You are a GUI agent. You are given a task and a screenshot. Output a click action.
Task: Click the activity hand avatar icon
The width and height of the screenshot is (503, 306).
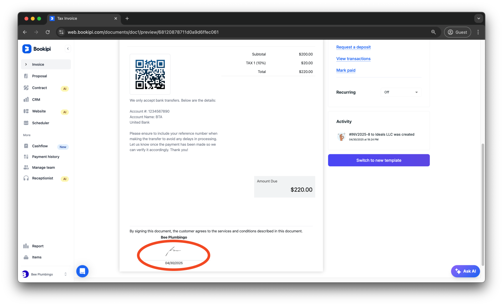[341, 137]
